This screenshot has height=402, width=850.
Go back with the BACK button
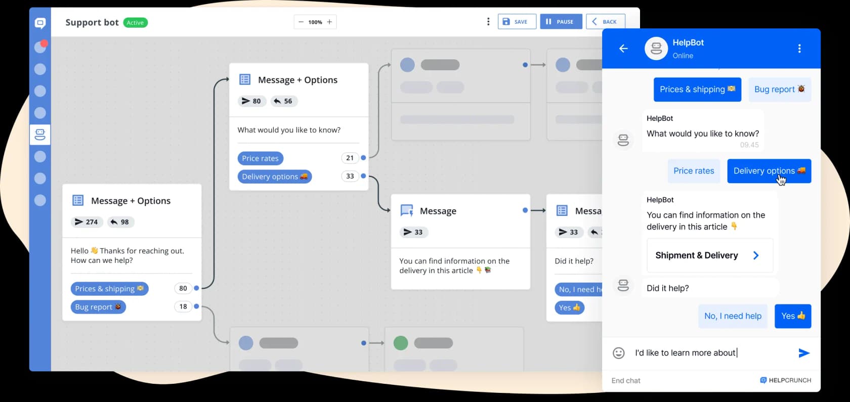605,22
